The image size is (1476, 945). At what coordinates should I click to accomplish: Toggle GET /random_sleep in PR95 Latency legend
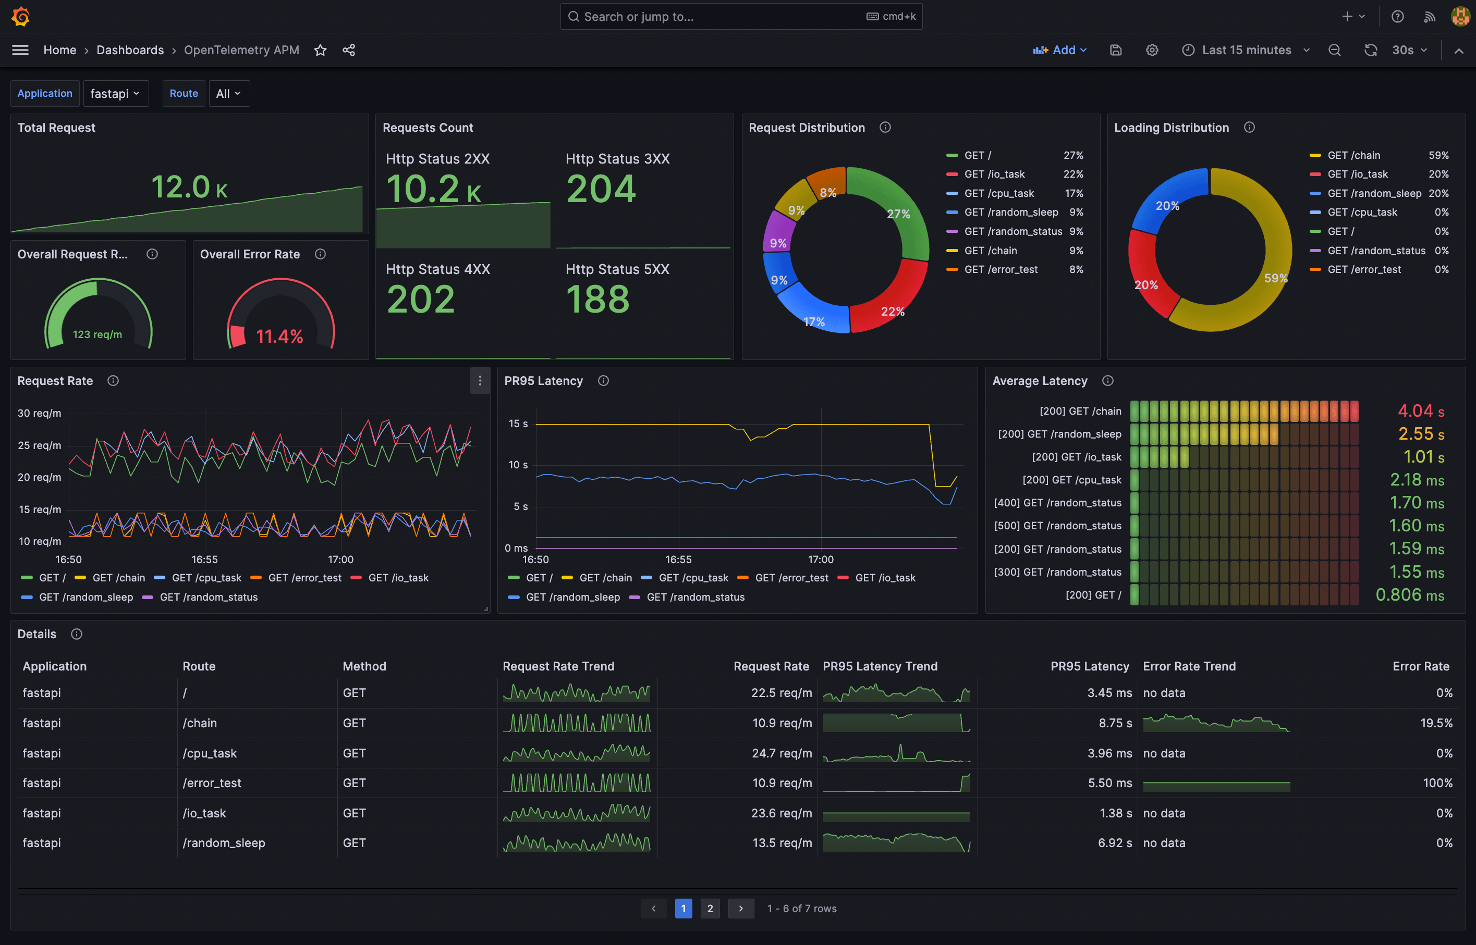click(x=572, y=597)
